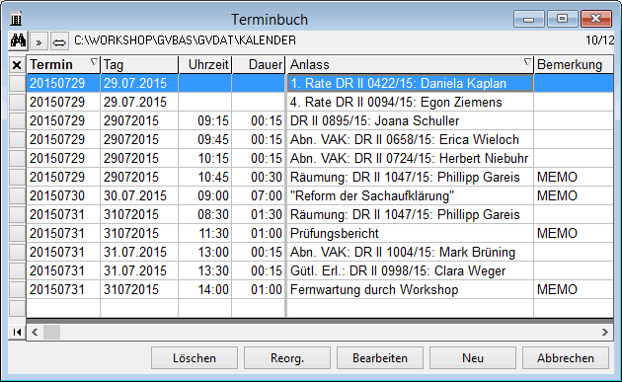Click the Abbrechen button
Viewport: 622px width, 382px height.
(x=566, y=358)
